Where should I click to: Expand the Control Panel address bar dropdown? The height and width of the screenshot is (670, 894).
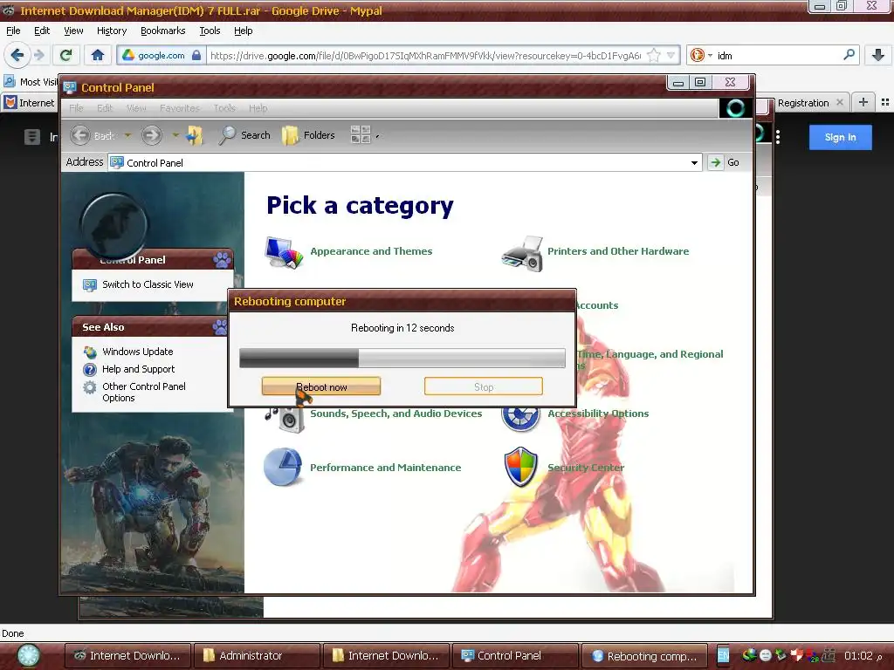[x=694, y=163]
